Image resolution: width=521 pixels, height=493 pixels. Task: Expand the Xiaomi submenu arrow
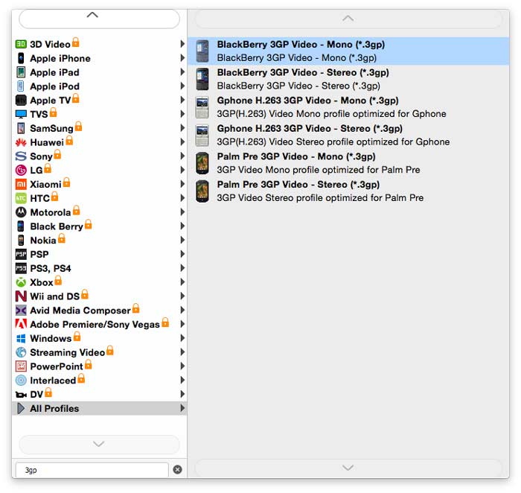(182, 184)
